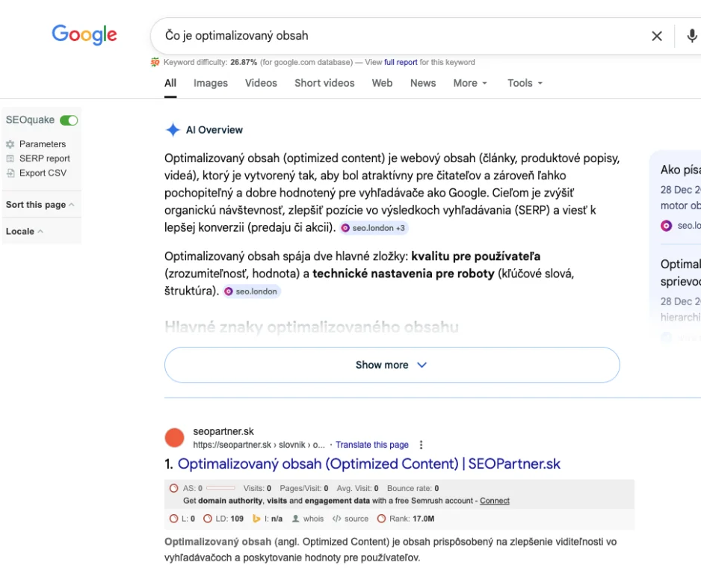Open three-dot menu for seopartner.sk result
This screenshot has height=574, width=701.
(x=421, y=445)
